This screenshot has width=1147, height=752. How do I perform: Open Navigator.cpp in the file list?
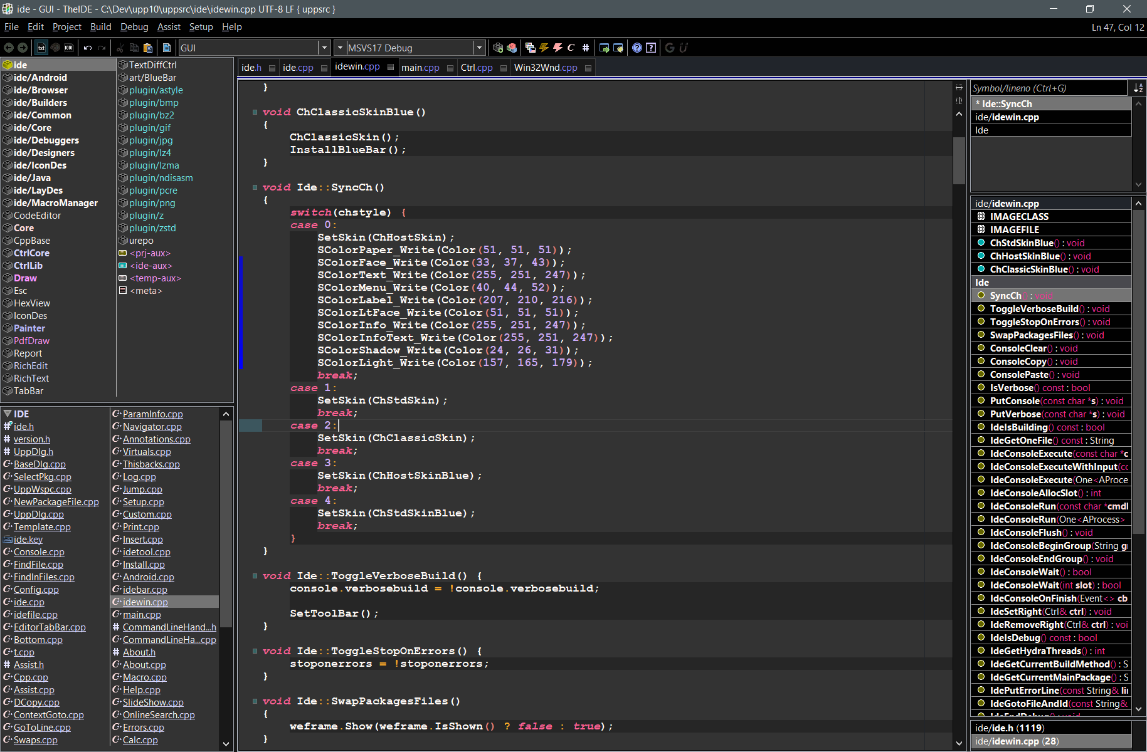pyautogui.click(x=152, y=427)
